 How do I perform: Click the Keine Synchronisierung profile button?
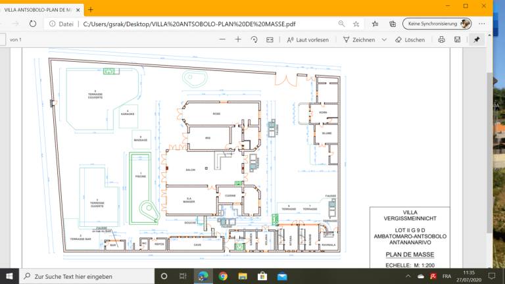point(437,23)
